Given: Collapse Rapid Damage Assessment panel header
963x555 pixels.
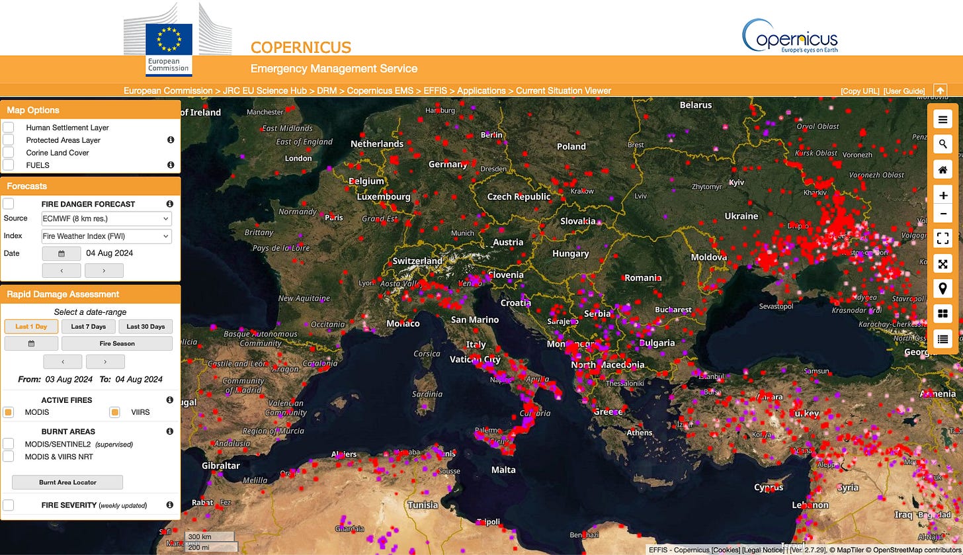Looking at the screenshot, I should (91, 294).
